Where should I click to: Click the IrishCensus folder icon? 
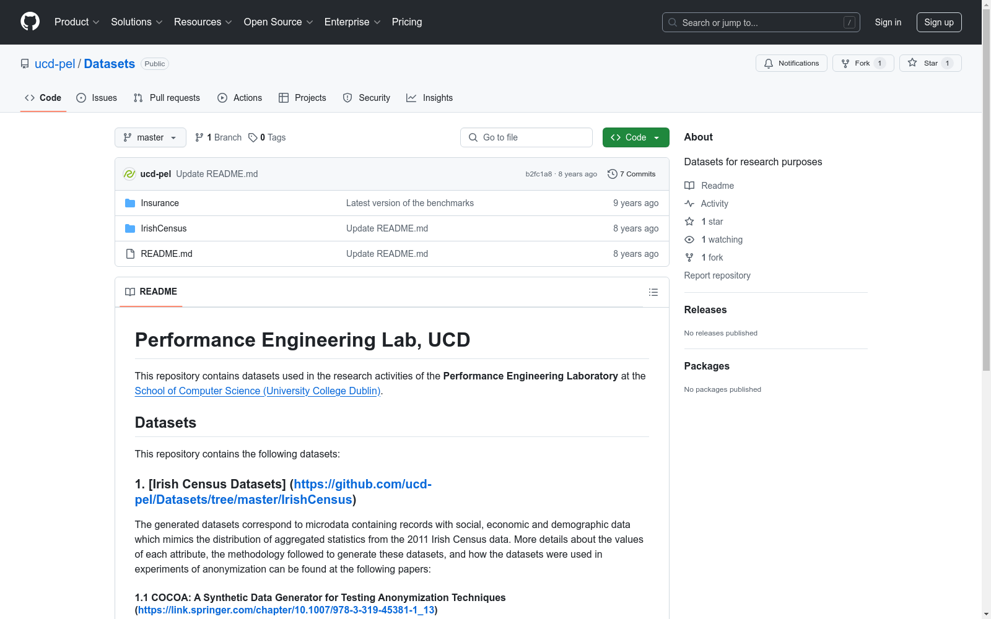pyautogui.click(x=130, y=228)
